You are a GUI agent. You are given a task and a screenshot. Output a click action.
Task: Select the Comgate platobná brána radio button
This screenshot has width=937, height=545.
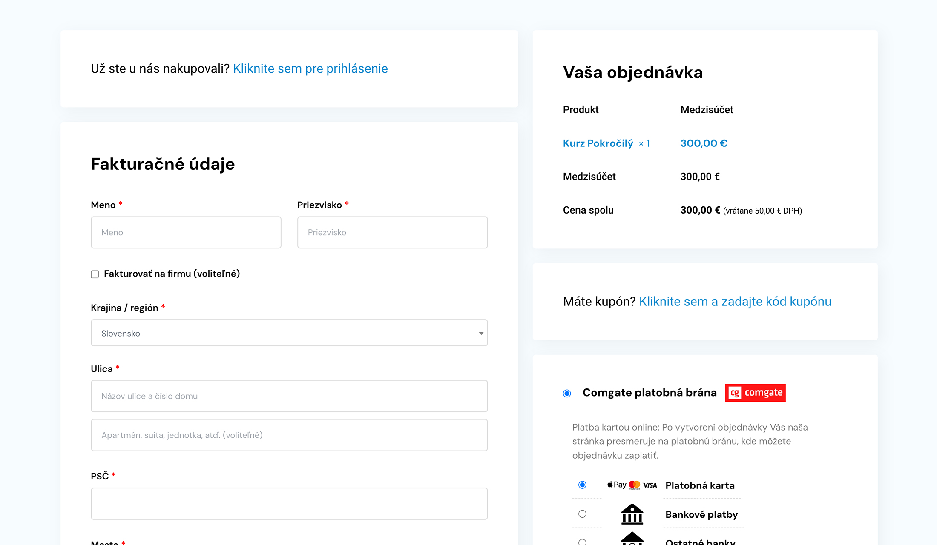567,393
